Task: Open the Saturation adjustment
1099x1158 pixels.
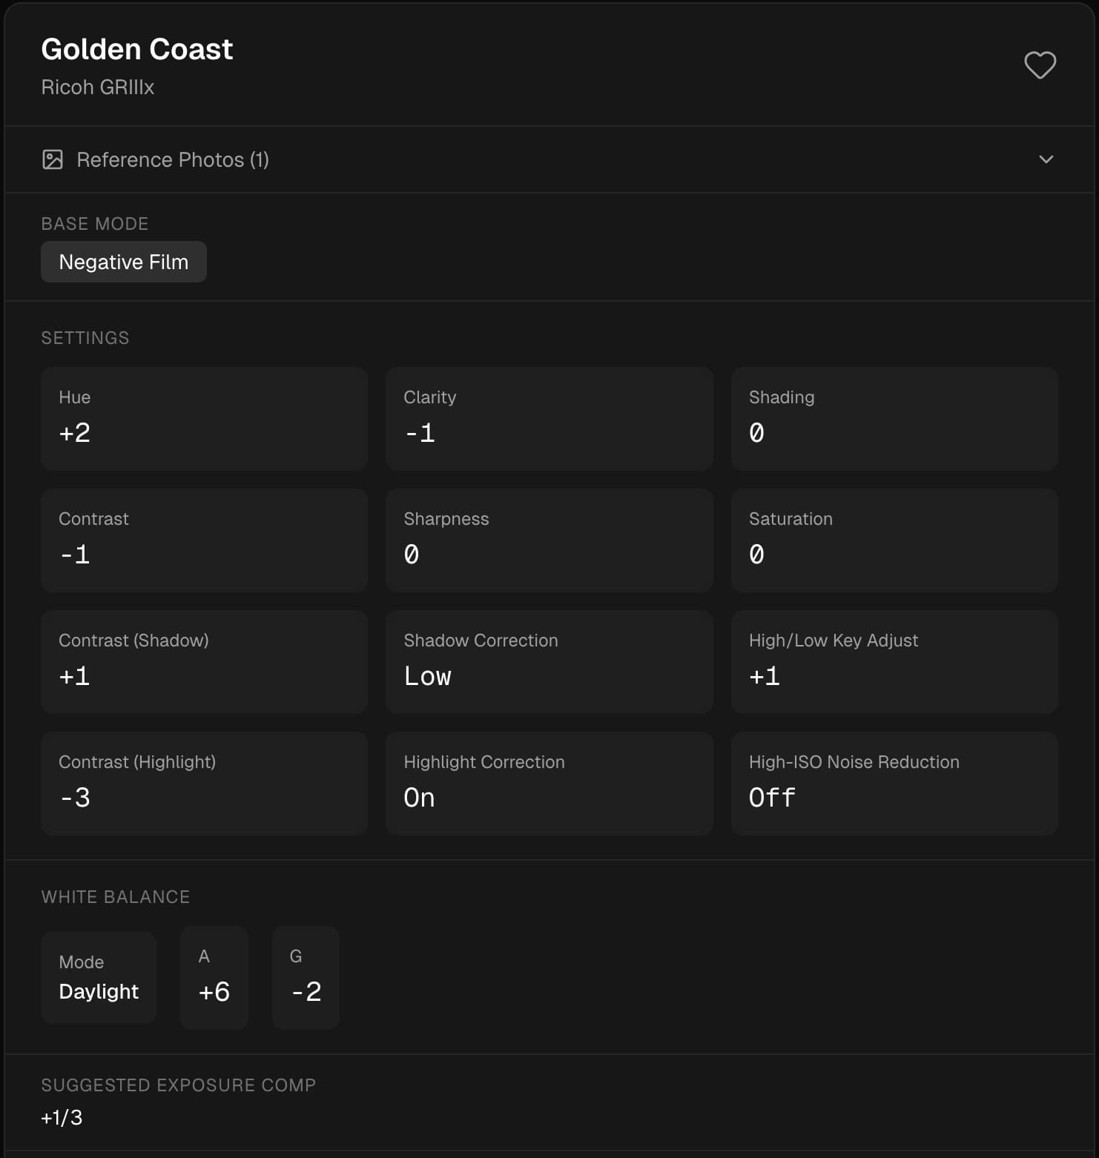Action: [x=894, y=540]
